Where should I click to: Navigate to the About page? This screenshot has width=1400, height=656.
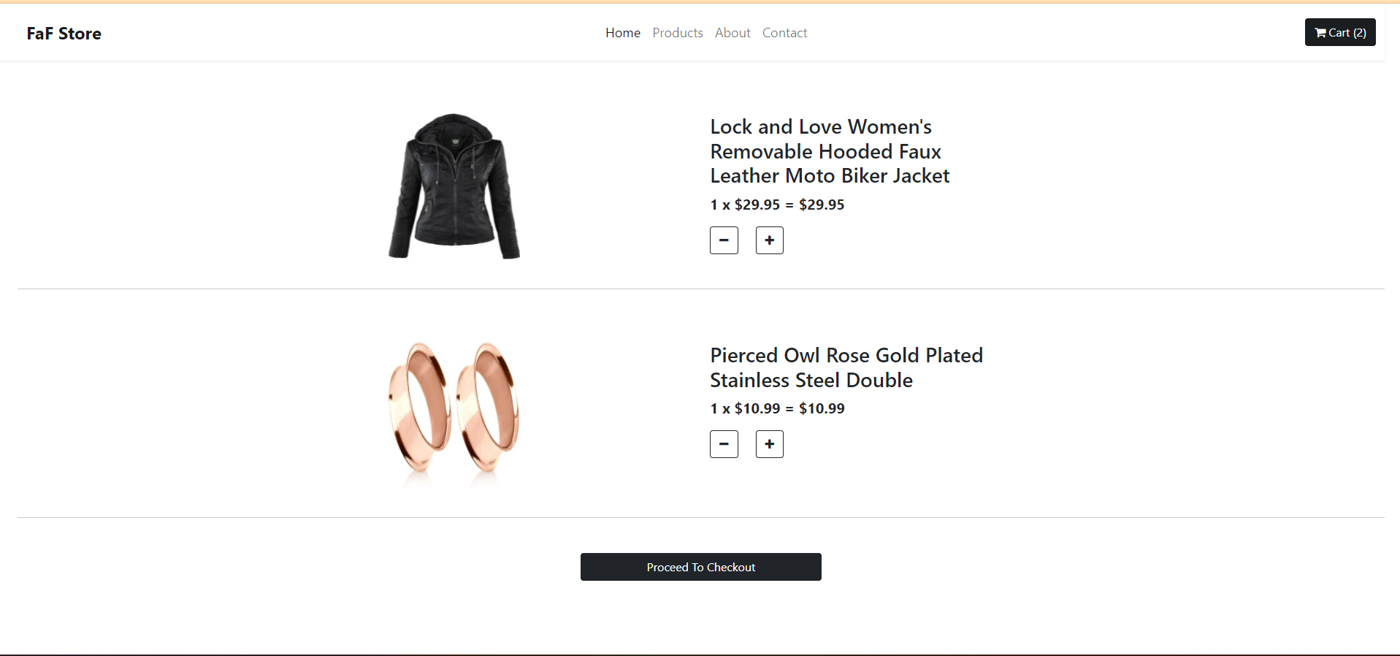click(x=732, y=33)
